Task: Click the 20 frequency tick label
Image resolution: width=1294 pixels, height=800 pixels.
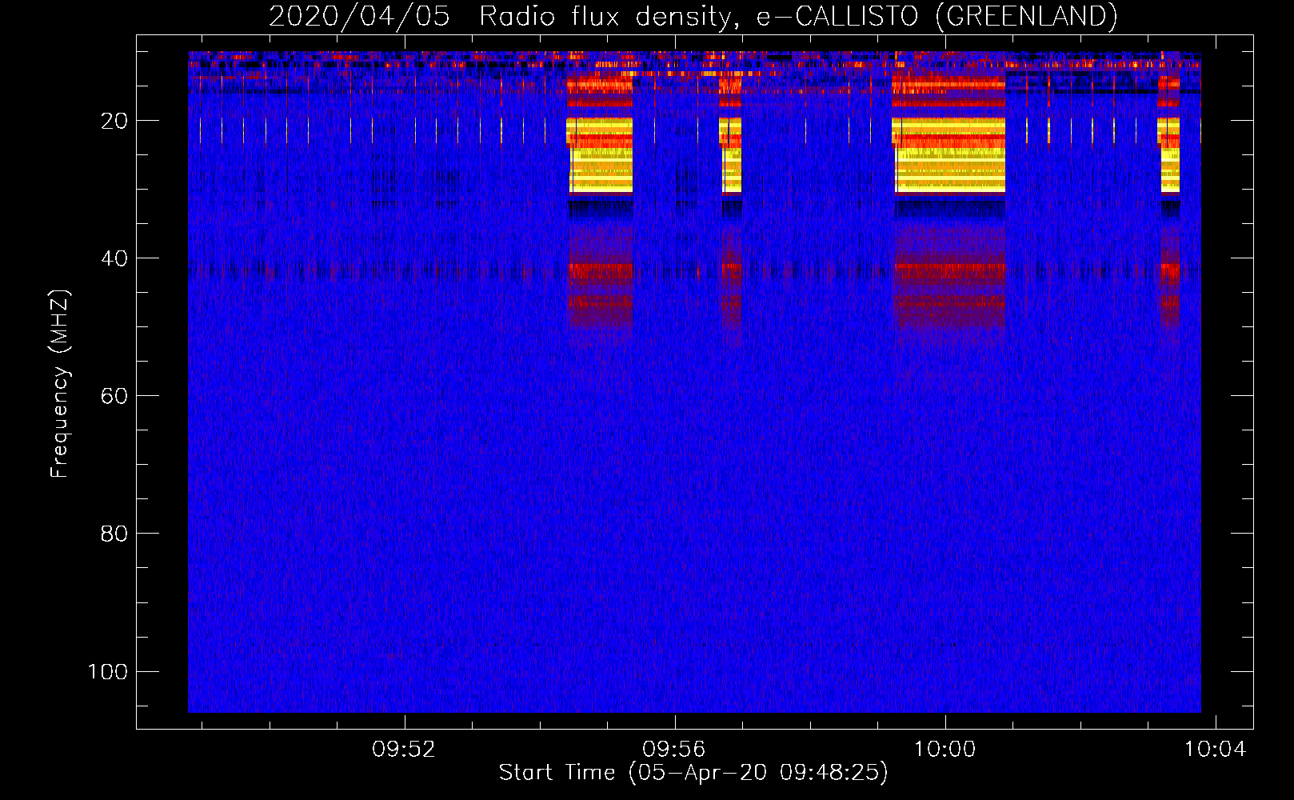Action: point(114,121)
